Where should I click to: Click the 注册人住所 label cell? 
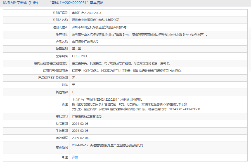pos(37,27)
